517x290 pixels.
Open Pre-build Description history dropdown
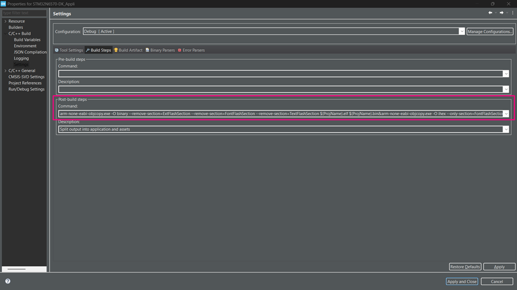[506, 89]
